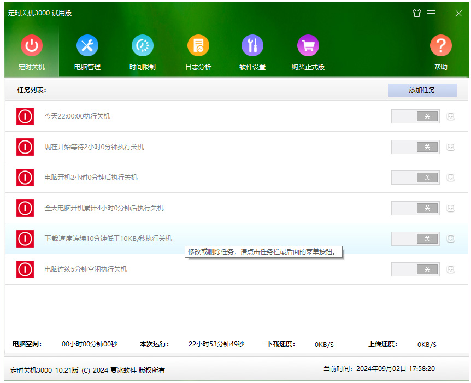Click power icon of 全天电脑开机累计4小时 task

pyautogui.click(x=25, y=208)
